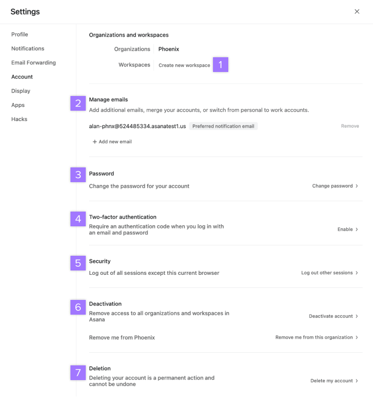Click the plus icon beside Add new email

coord(94,142)
